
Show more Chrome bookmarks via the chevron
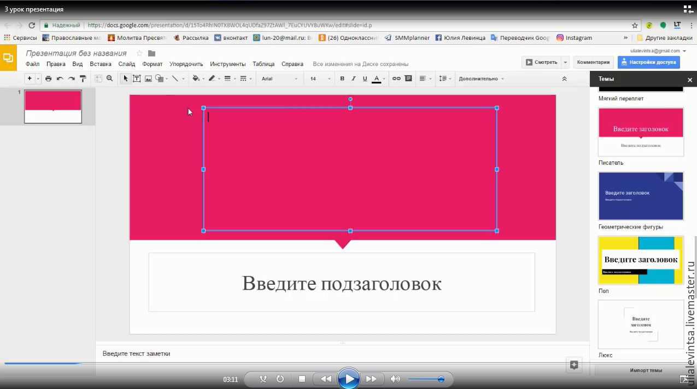point(626,38)
